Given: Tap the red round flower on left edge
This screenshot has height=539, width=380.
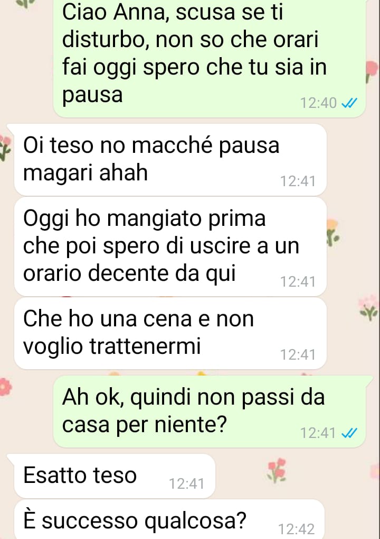Looking at the screenshot, I should 5,387.
